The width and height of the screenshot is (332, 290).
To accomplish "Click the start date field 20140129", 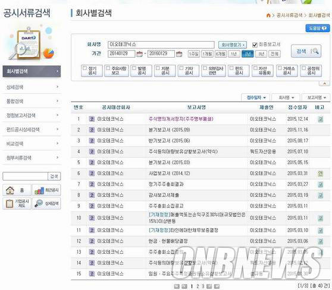I will [121, 53].
